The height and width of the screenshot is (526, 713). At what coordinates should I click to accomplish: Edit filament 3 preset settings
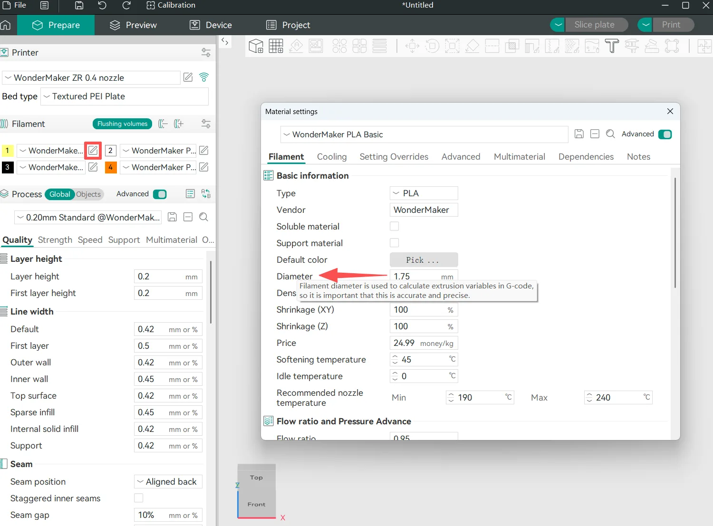pos(93,167)
